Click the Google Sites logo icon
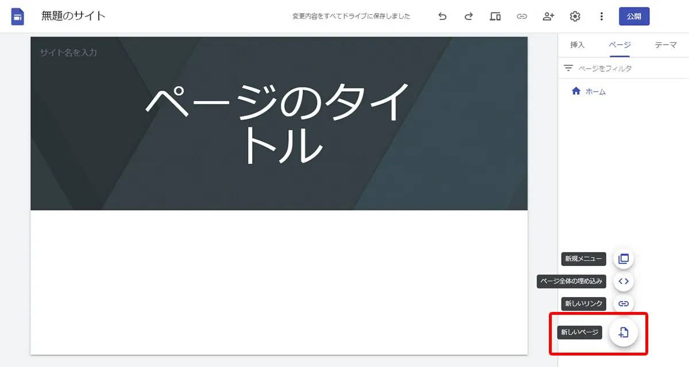The width and height of the screenshot is (689, 367). [x=17, y=16]
